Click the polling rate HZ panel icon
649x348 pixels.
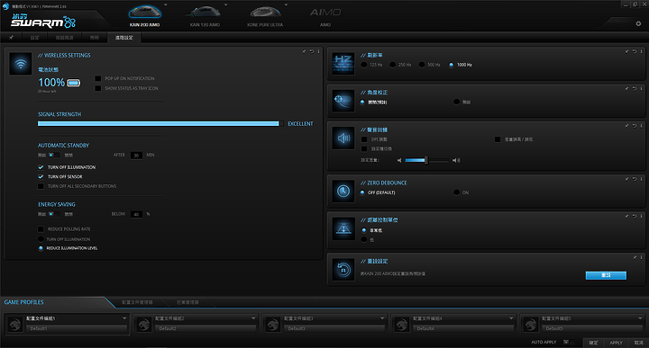pos(343,64)
